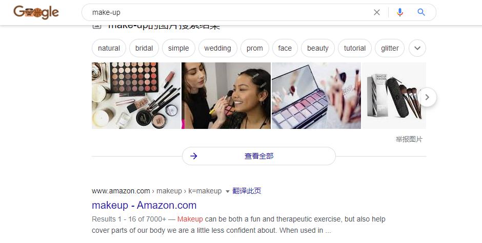Click the arrow icon beside 查看全部
The height and width of the screenshot is (243, 482).
[194, 156]
